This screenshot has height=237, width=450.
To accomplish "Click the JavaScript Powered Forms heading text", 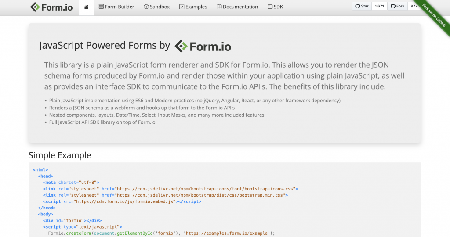I will [105, 46].
